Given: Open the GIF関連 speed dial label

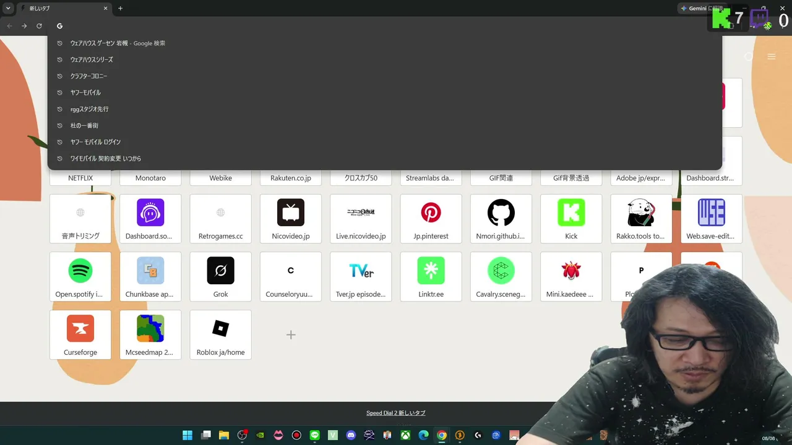Looking at the screenshot, I should click(x=501, y=178).
